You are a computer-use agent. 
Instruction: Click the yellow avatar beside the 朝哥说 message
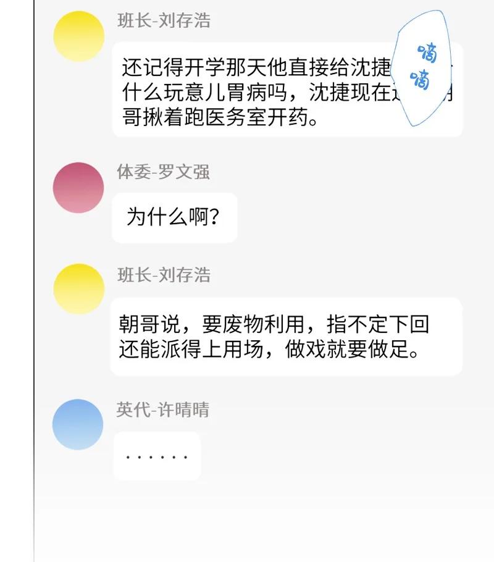78,288
